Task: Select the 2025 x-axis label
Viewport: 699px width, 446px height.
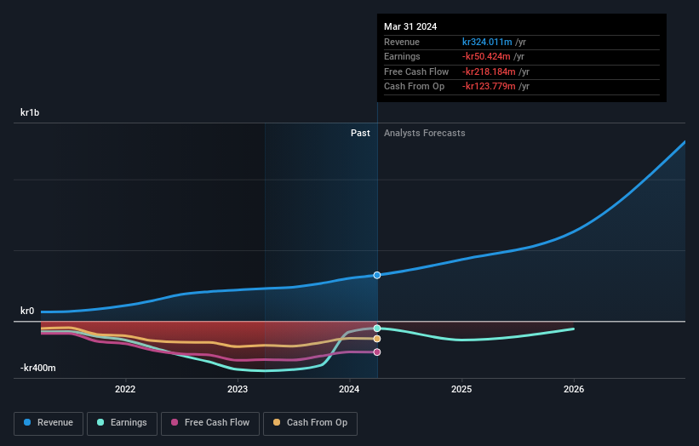Action: tap(461, 389)
